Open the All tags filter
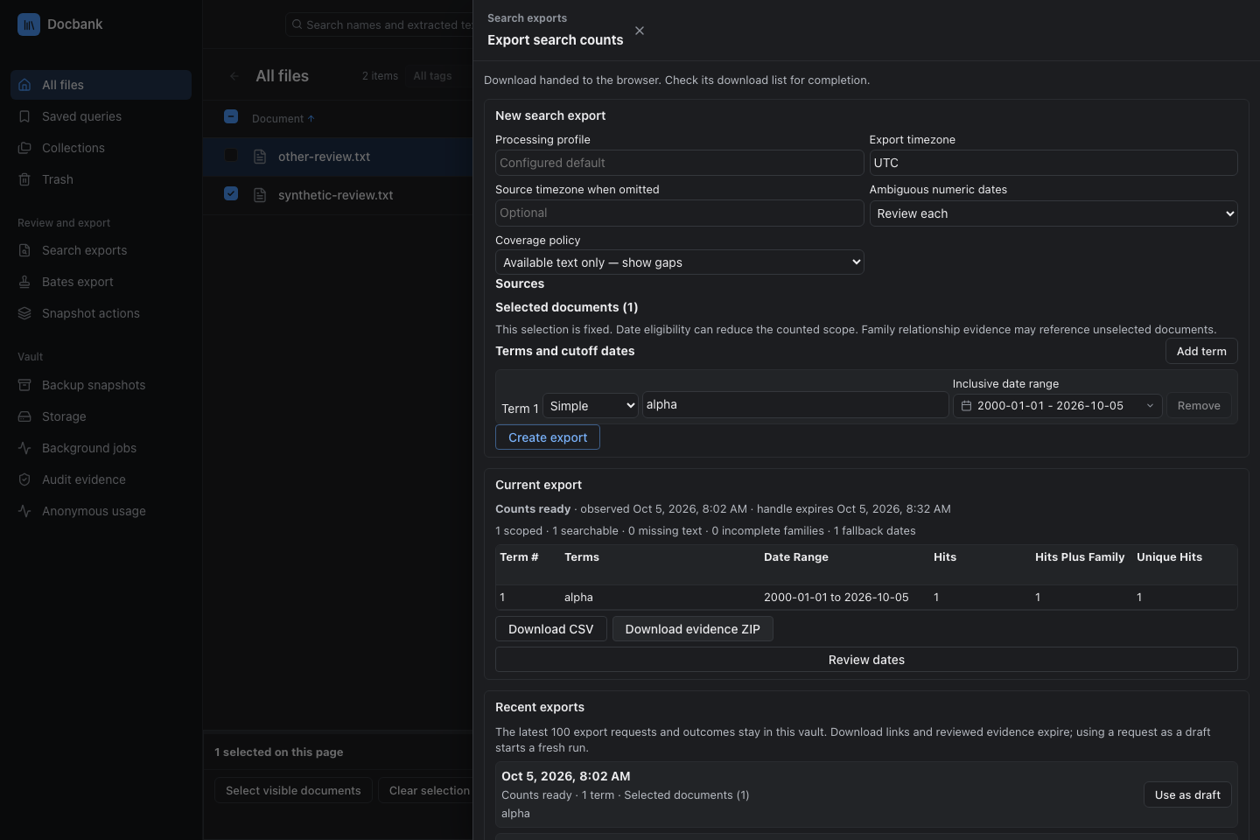The image size is (1260, 840). click(x=432, y=76)
